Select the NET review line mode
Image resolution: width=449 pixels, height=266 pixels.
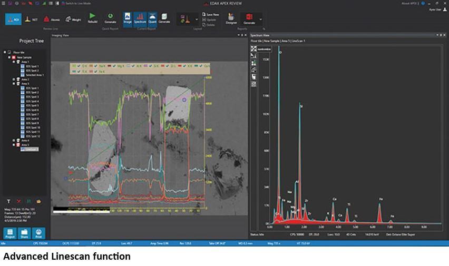tap(31, 19)
